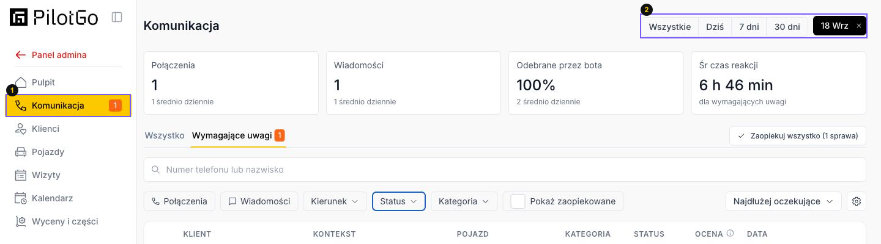Screen dimensions: 881x244
Task: Open Pojazdy in the sidebar
Action: (68, 152)
